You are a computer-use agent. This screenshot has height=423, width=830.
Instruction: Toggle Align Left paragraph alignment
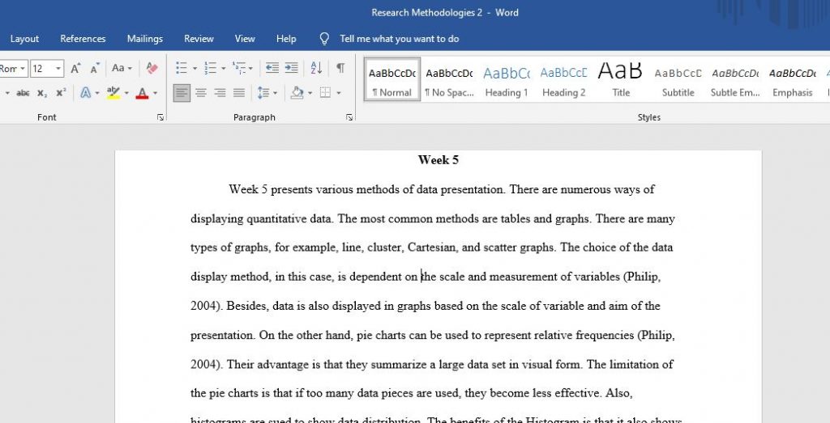pos(182,94)
